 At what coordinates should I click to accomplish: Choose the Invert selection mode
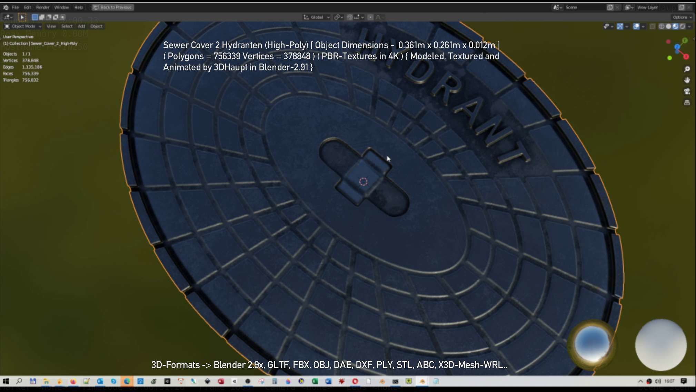(56, 17)
